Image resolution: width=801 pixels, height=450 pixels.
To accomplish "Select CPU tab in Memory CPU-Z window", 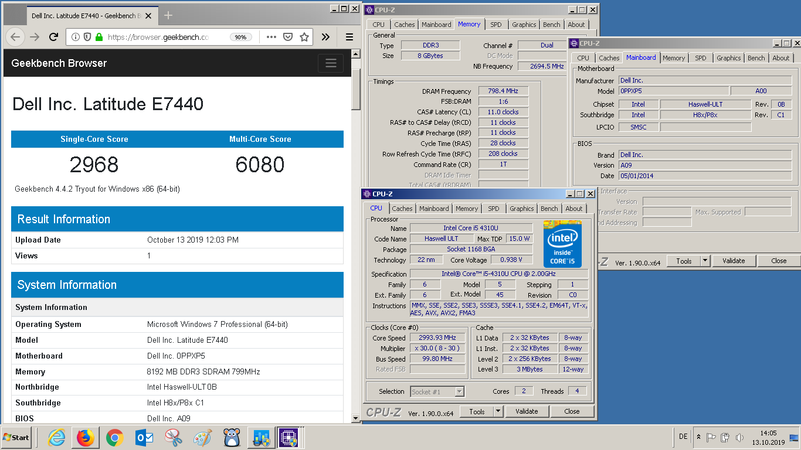I will [379, 25].
